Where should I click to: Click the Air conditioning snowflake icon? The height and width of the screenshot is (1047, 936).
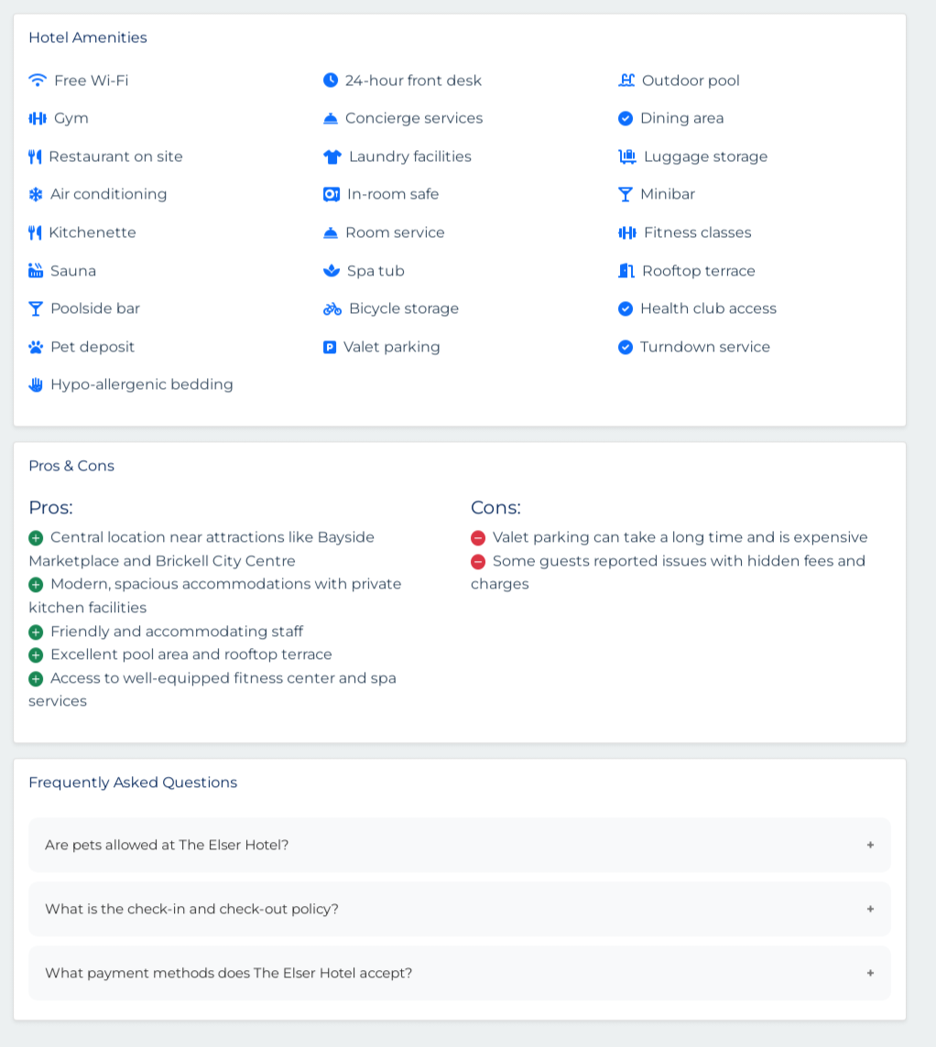point(36,194)
